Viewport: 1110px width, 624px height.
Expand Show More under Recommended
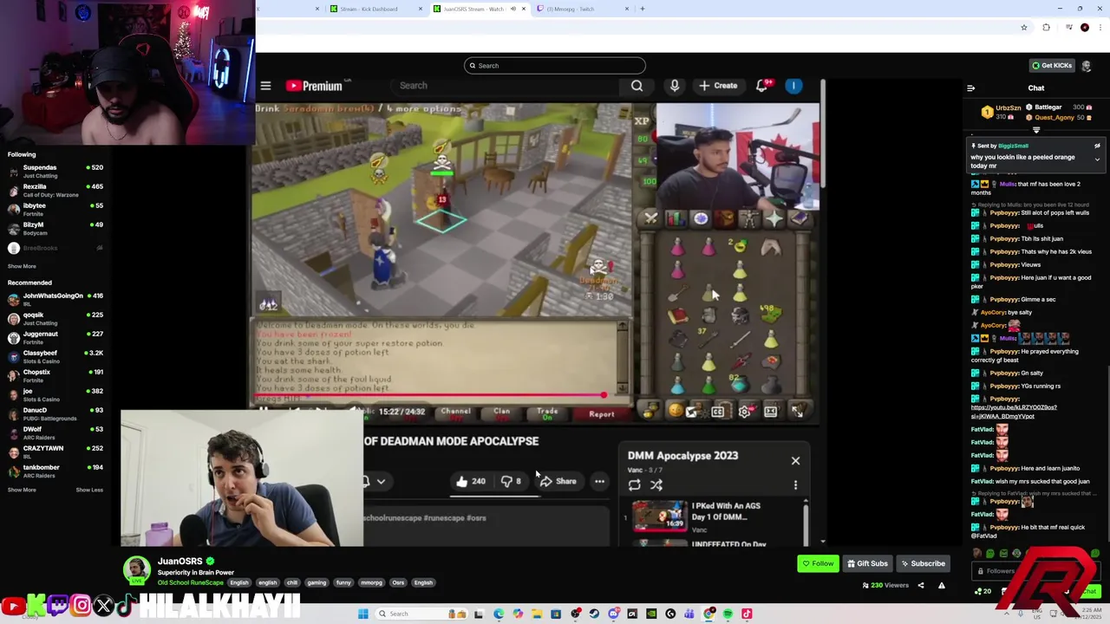coord(22,490)
